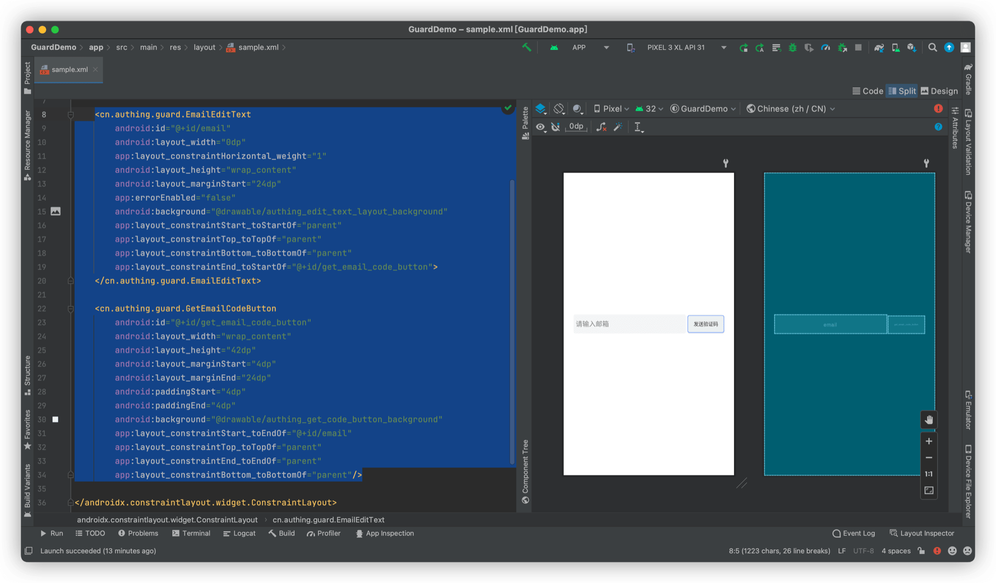Viewport: 996px width, 583px height.
Task: Open the Layout Inspector button
Action: point(922,533)
